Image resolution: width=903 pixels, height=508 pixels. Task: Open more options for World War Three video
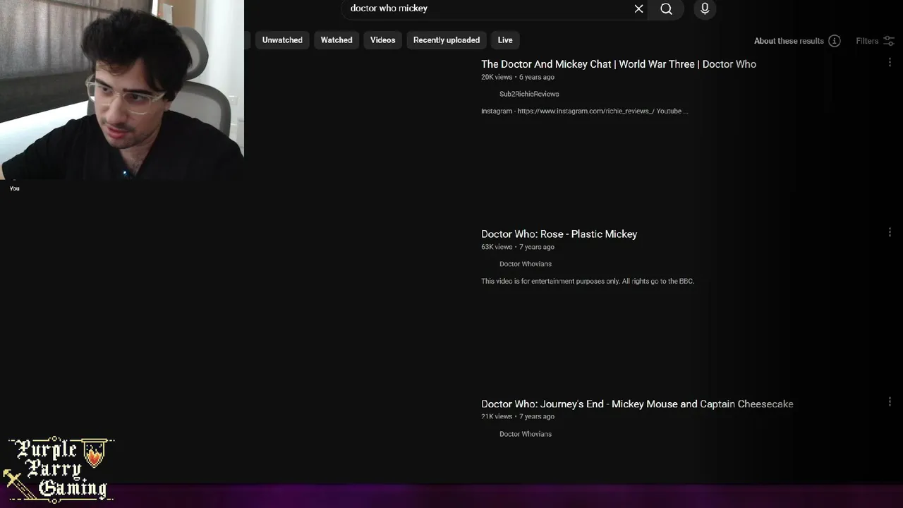[x=890, y=63]
